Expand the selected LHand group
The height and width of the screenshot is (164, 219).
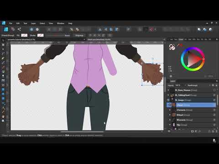coord(170,105)
